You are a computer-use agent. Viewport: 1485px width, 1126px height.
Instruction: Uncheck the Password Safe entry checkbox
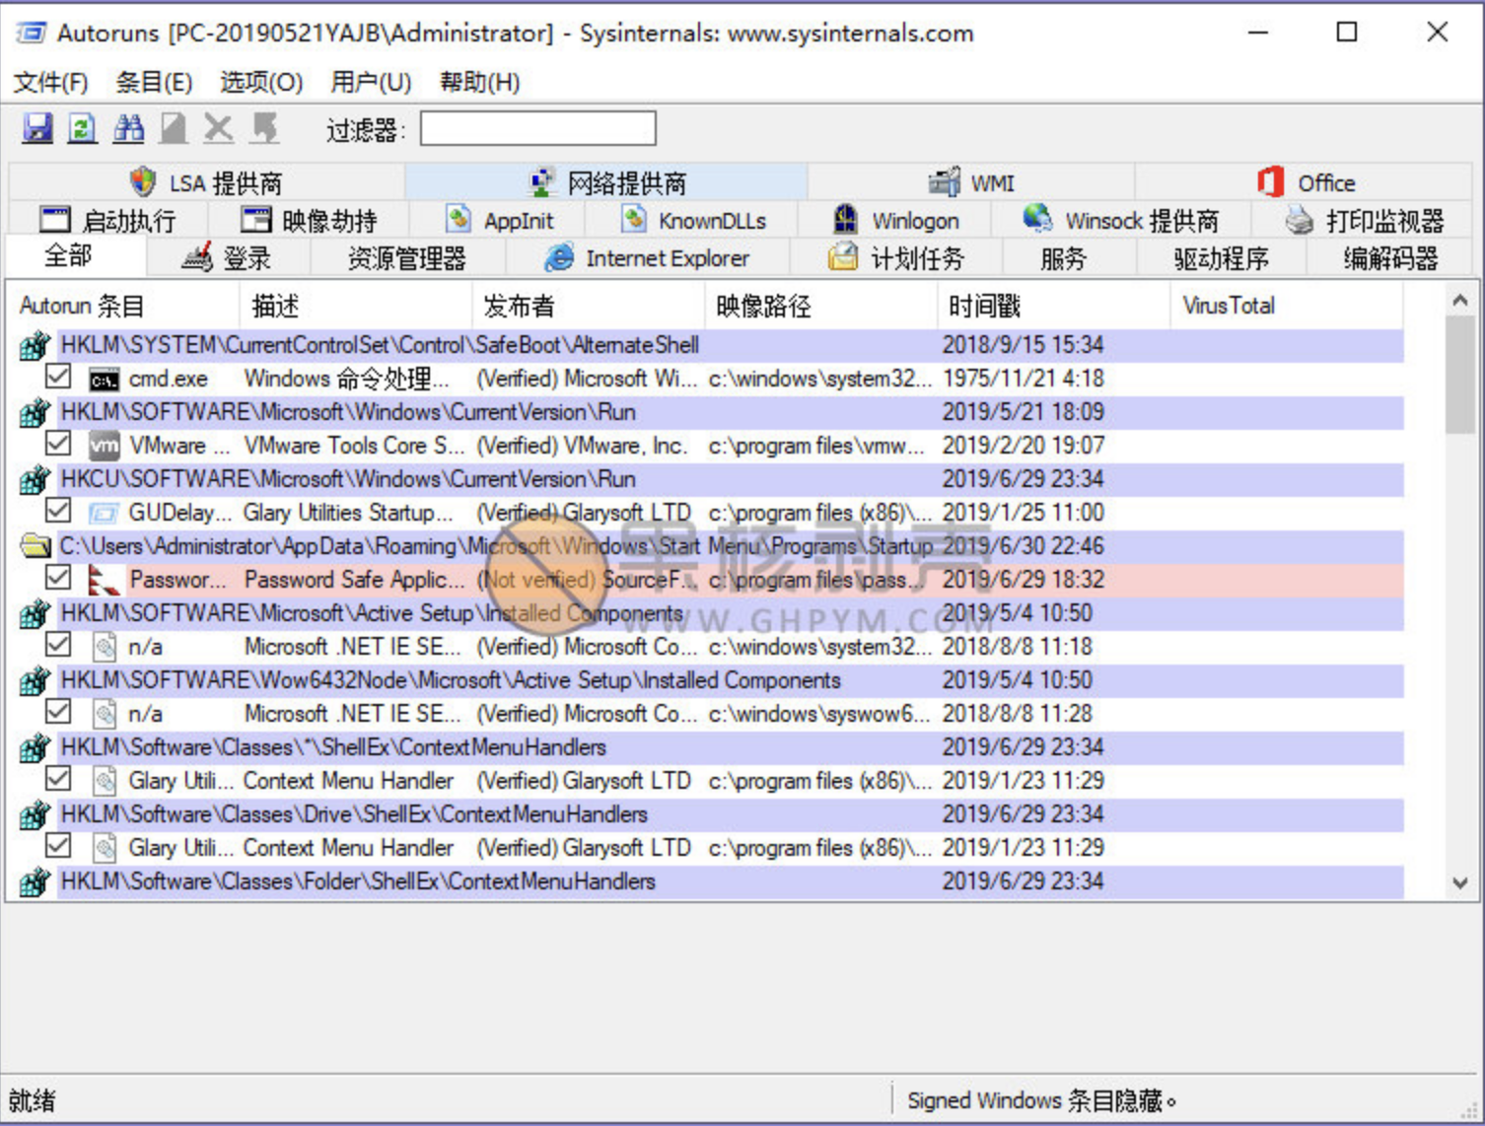click(58, 578)
